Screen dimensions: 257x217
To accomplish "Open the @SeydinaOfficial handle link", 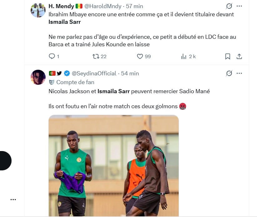I will (x=94, y=73).
